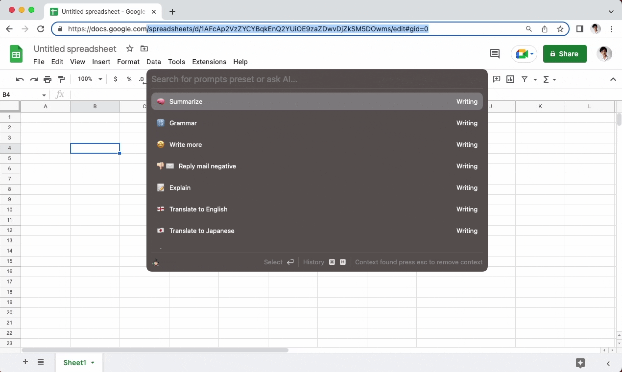Star the Untitled spreadsheet

pos(130,48)
